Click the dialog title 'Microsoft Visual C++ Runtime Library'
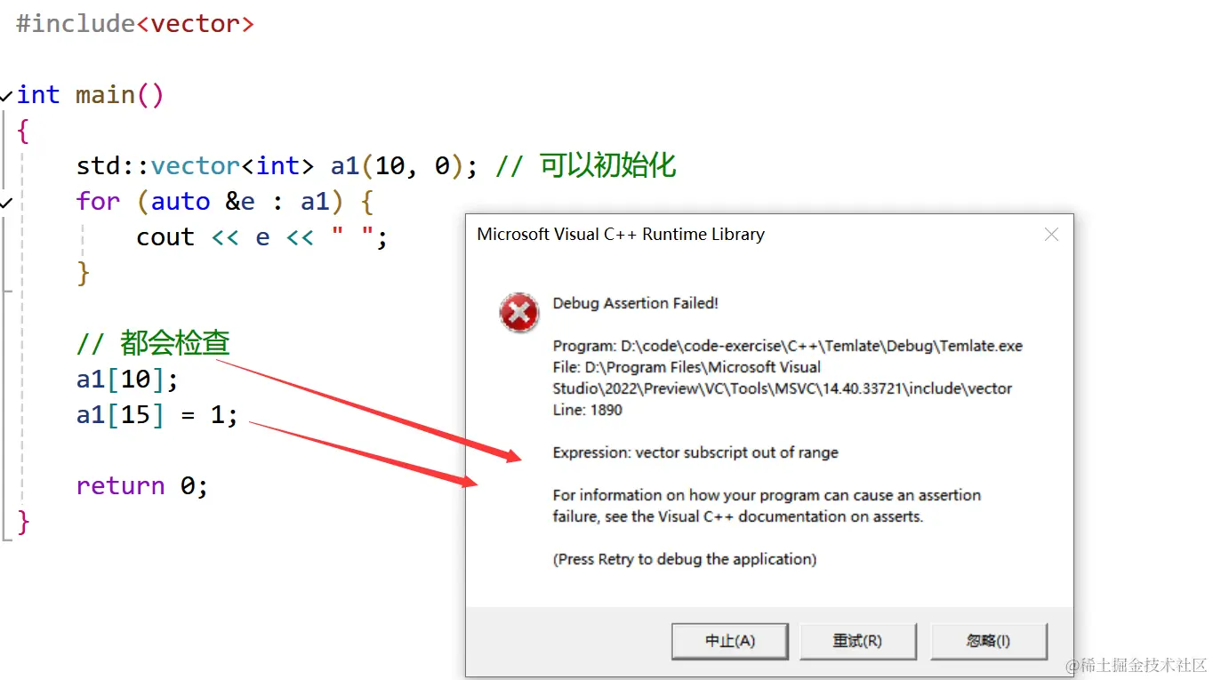Image resolution: width=1213 pixels, height=680 pixels. [621, 235]
